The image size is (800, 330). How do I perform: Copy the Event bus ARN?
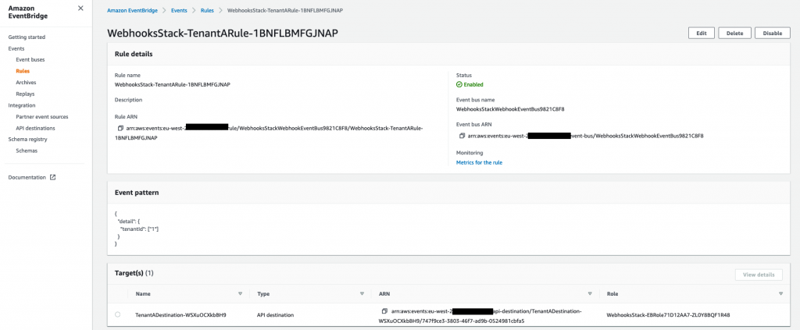click(x=462, y=136)
